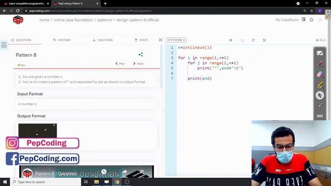The height and width of the screenshot is (186, 331).
Task: Toggle theme with the circle icon in header
Action: coord(311,20)
